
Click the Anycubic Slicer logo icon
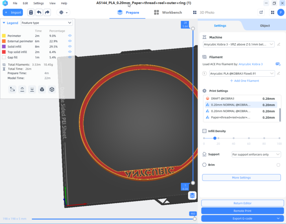[5, 3]
